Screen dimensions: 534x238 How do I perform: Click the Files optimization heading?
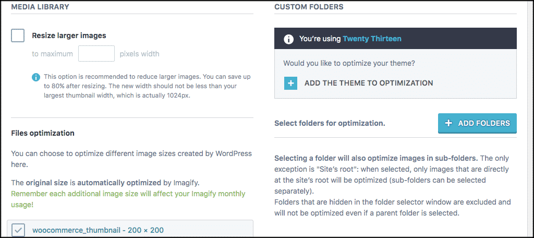[43, 133]
